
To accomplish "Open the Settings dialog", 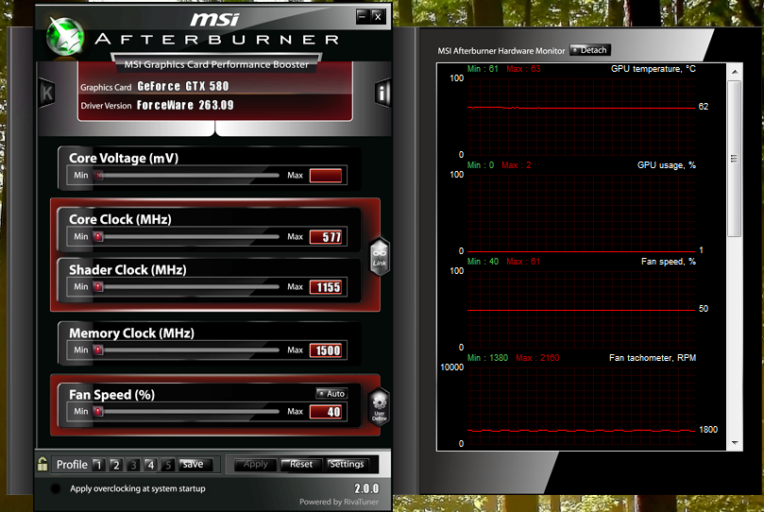I will 347,464.
